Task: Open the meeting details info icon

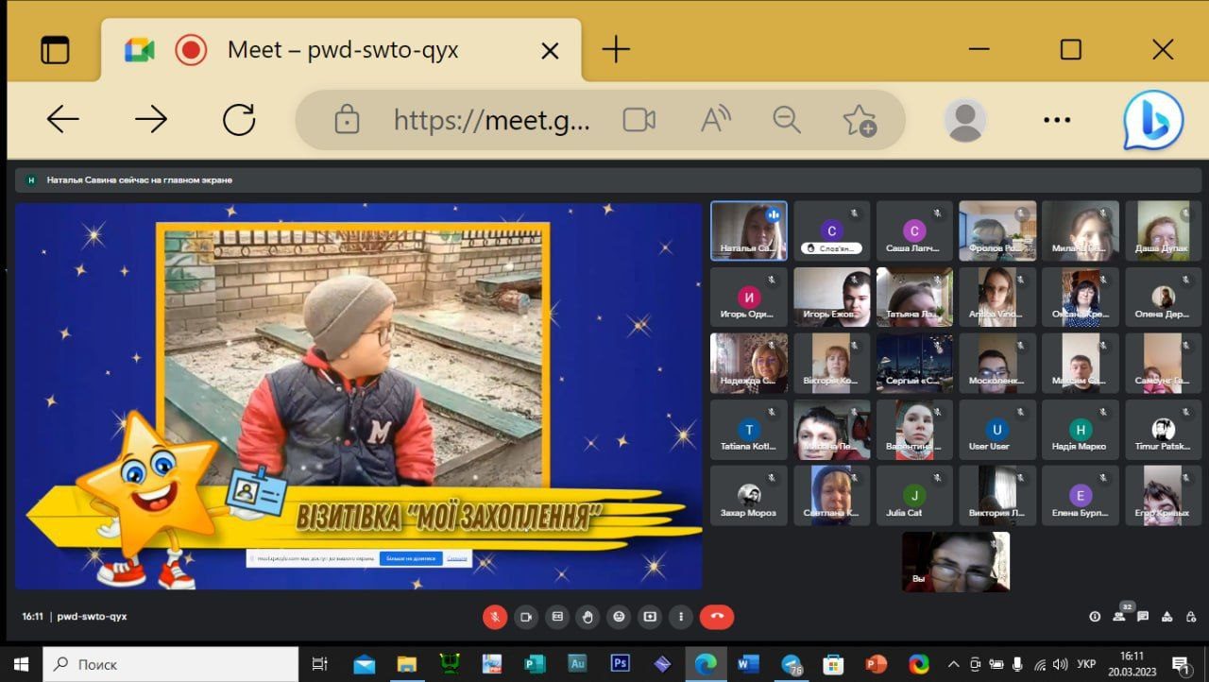Action: [x=1095, y=617]
